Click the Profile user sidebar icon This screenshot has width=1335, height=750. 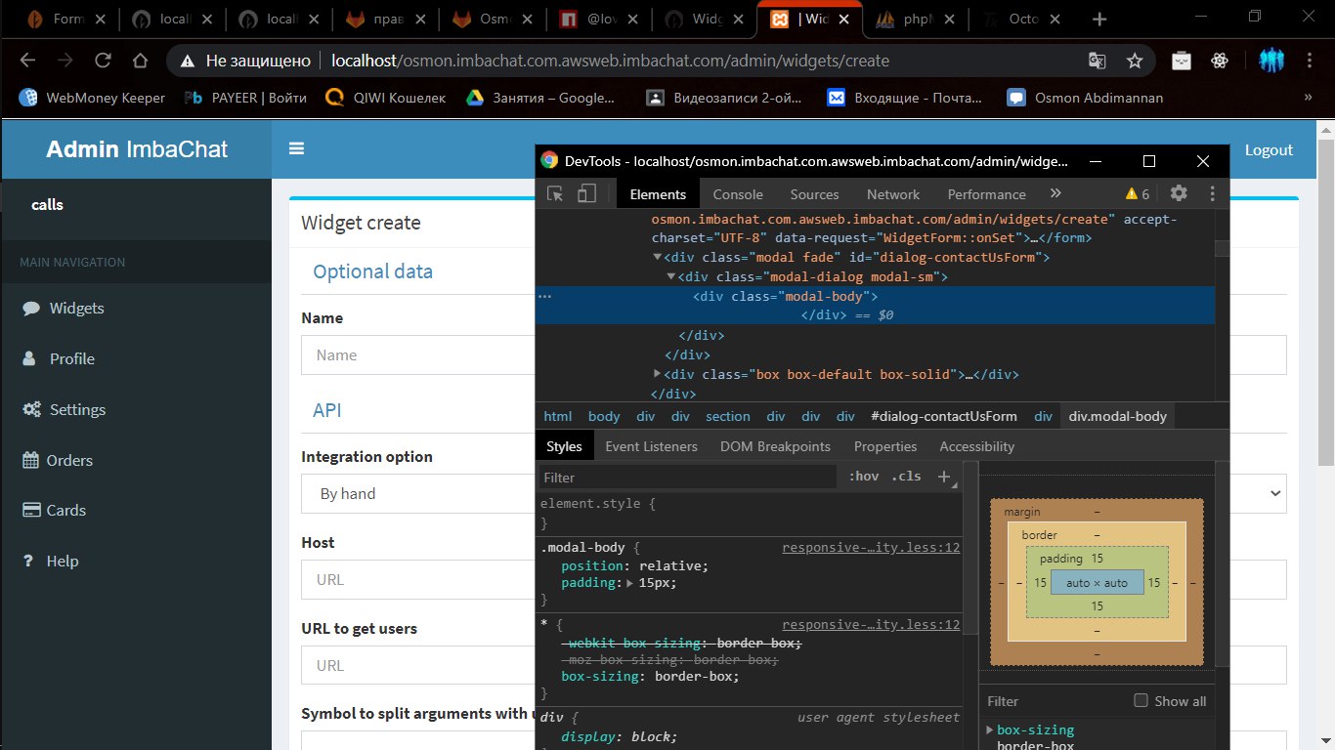(x=29, y=358)
